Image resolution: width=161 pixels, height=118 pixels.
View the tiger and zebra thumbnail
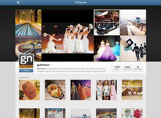tap(132, 90)
